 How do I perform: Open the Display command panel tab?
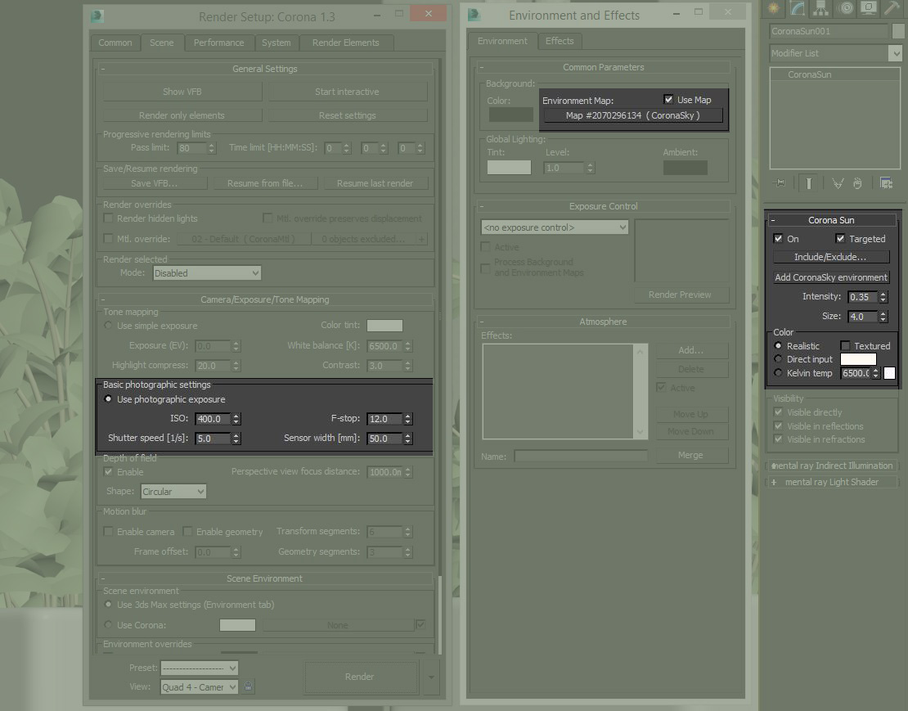pos(869,7)
